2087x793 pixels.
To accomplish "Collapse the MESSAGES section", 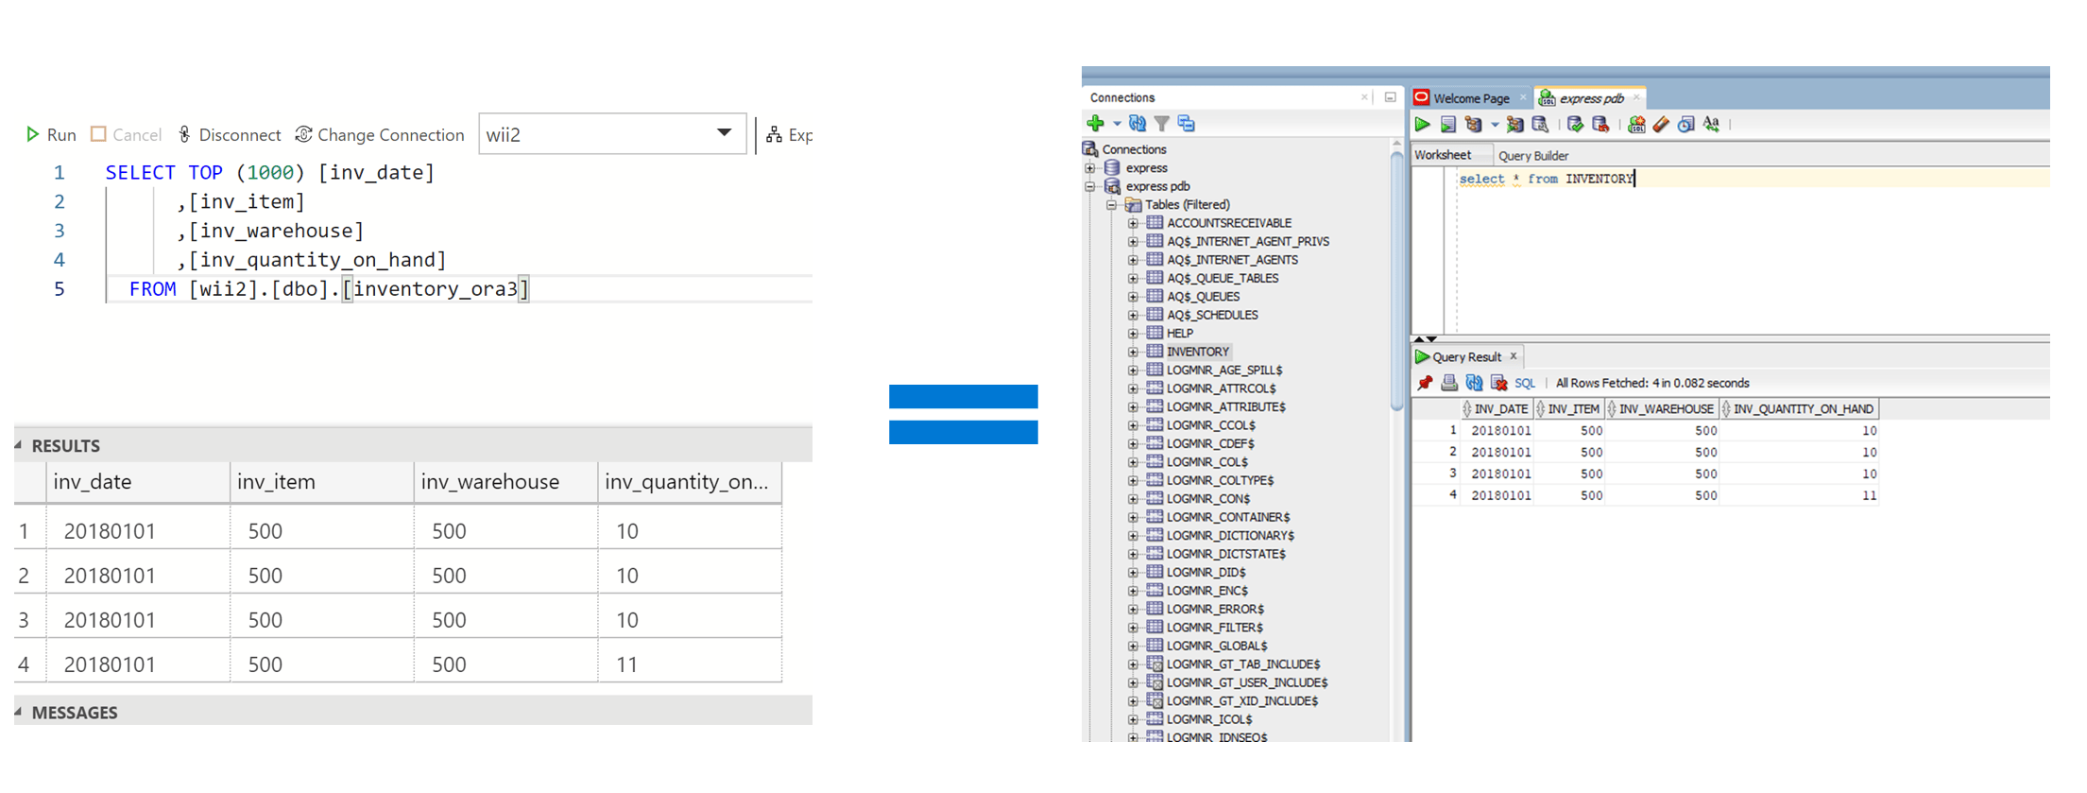I will coord(19,712).
